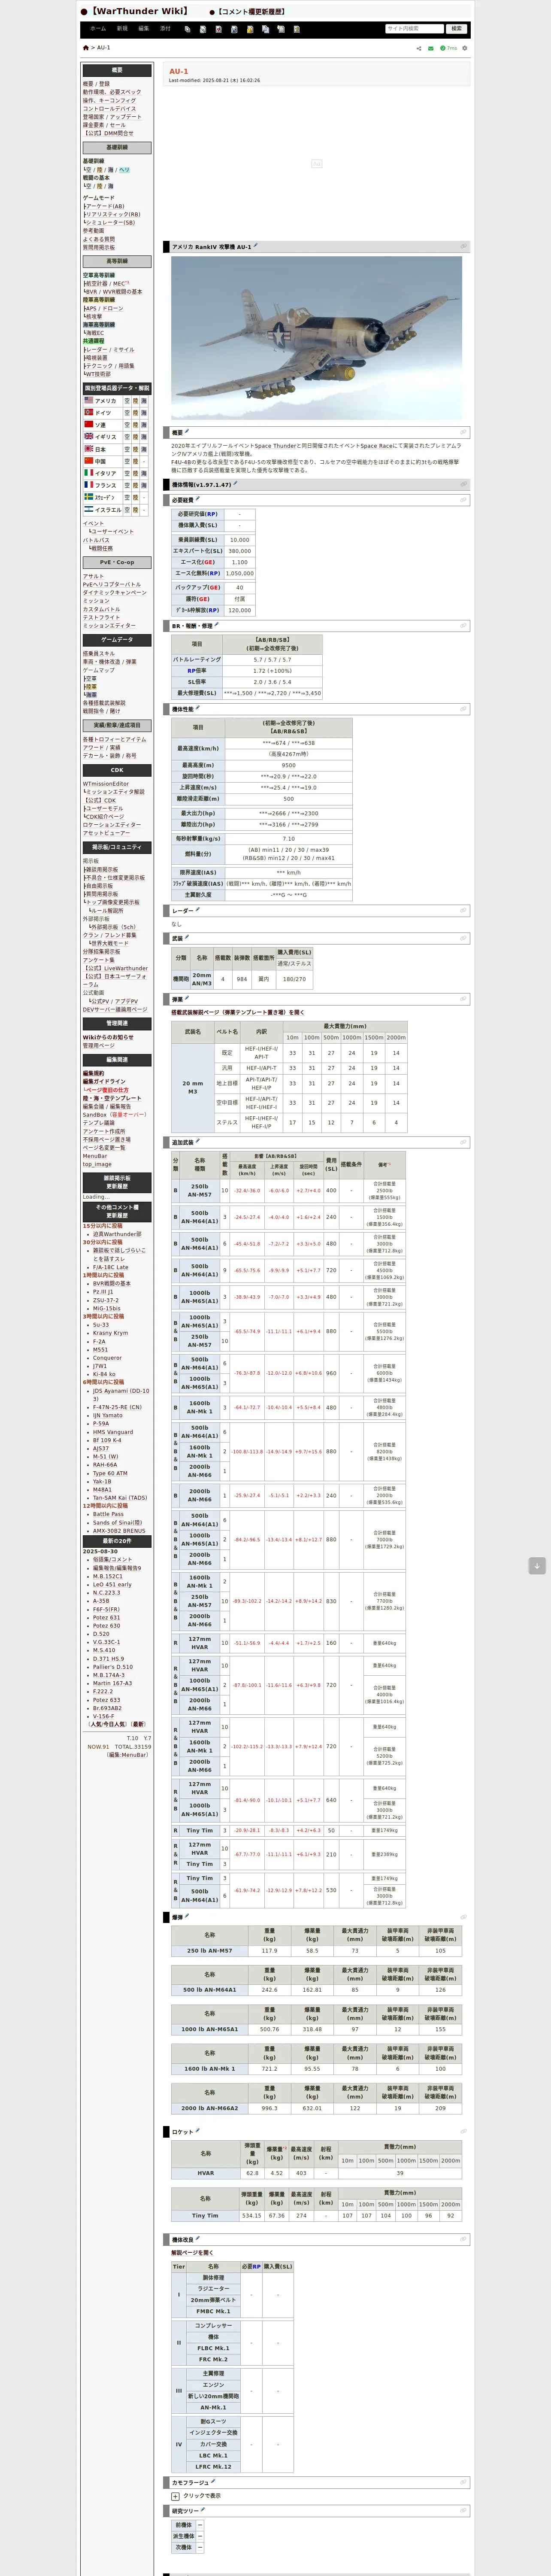Screen dimensions: 551x2576
Task: Click the pencil icon next to 機体情報(v1.97.1.47)
Action: coord(235,484)
